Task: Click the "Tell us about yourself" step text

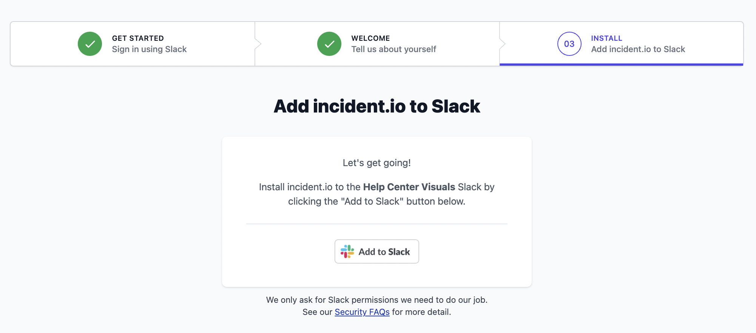Action: point(393,49)
